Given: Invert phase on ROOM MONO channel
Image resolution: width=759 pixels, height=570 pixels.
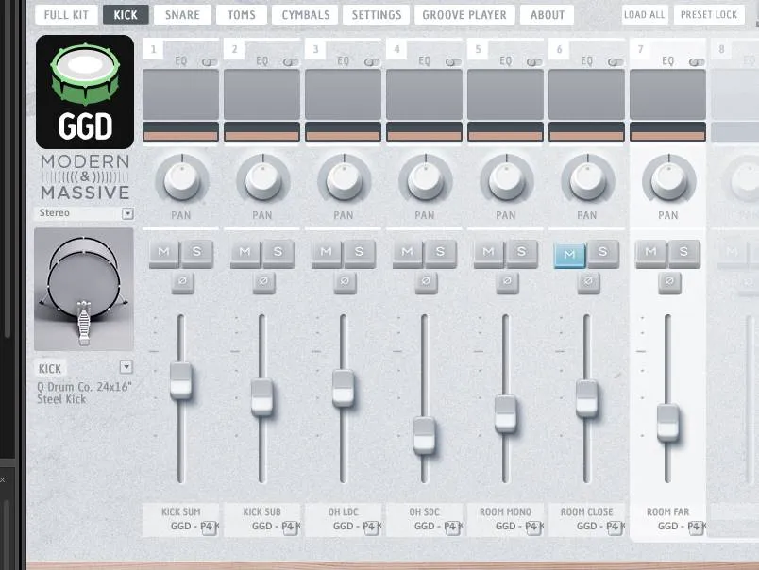Looking at the screenshot, I should tap(507, 282).
